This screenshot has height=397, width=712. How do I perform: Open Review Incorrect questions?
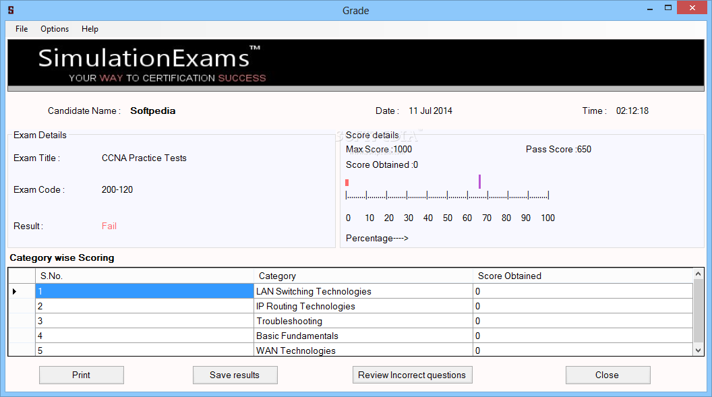pos(413,375)
